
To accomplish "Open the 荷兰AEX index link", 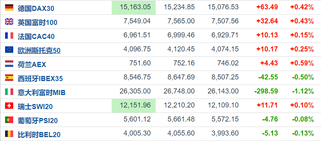I will click(x=32, y=65).
